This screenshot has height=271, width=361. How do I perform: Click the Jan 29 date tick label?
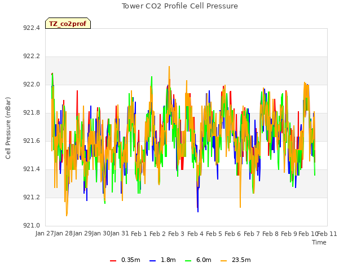click(82, 233)
